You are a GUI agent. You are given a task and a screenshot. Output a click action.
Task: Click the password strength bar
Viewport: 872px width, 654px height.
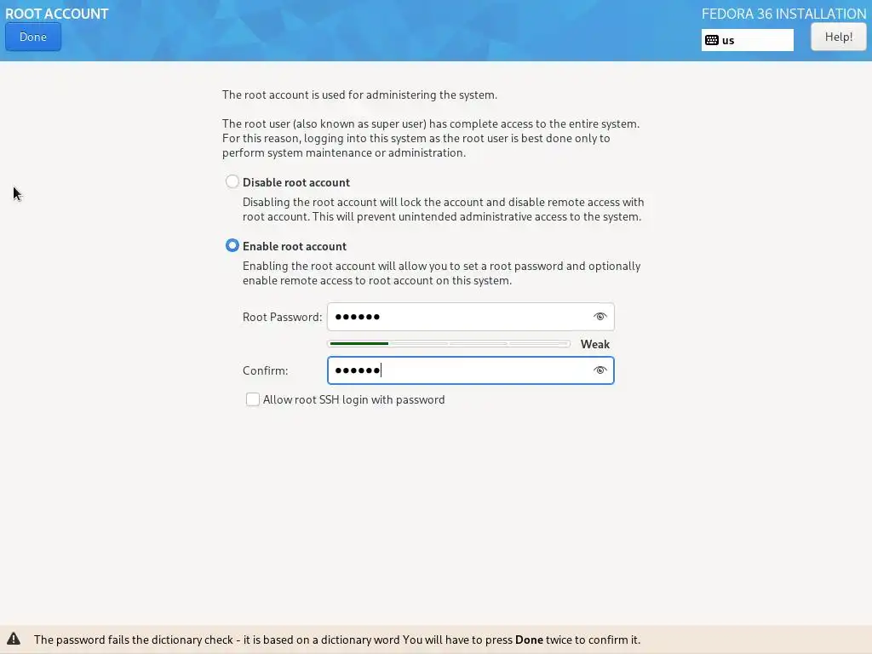click(449, 344)
